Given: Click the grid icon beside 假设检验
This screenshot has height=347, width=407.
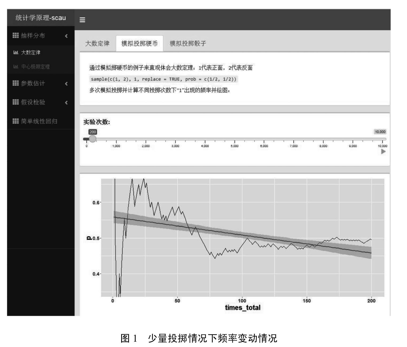Looking at the screenshot, I should pyautogui.click(x=15, y=102).
